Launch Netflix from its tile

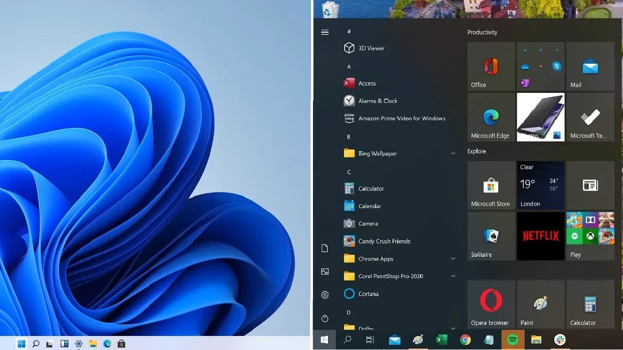point(540,236)
